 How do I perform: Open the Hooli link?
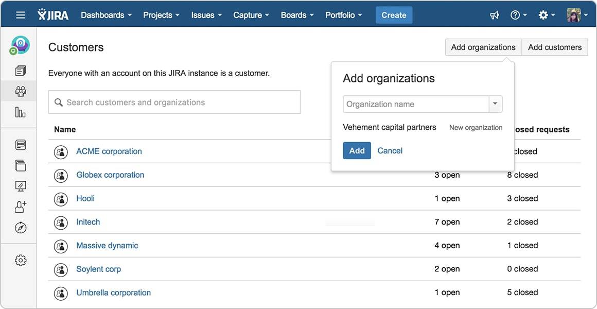tap(85, 198)
